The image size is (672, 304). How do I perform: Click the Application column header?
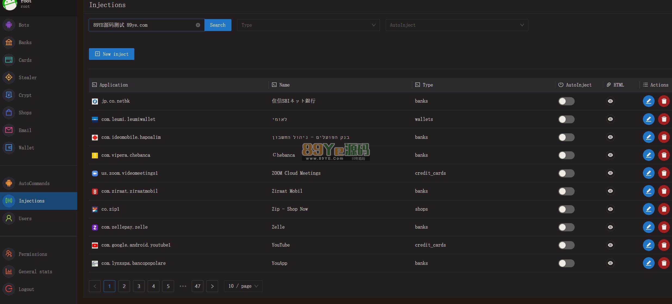coord(179,85)
